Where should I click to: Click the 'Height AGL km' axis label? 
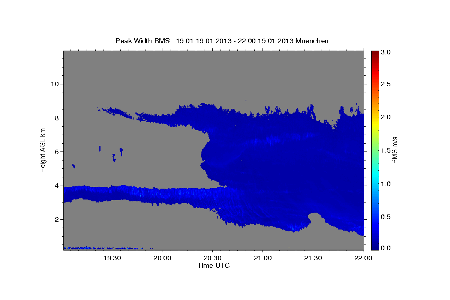(43, 150)
